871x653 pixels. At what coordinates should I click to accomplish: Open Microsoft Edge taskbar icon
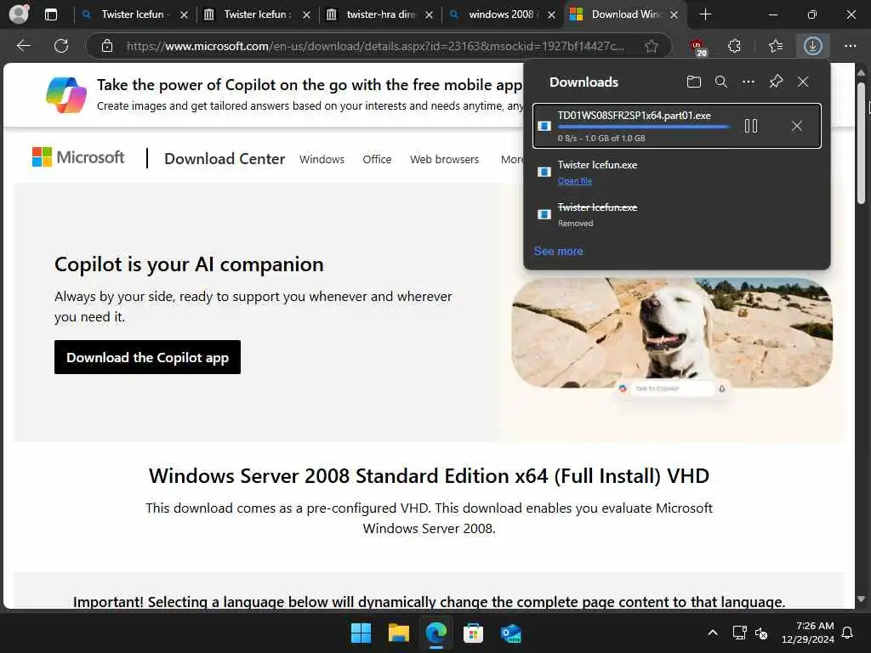coord(436,633)
